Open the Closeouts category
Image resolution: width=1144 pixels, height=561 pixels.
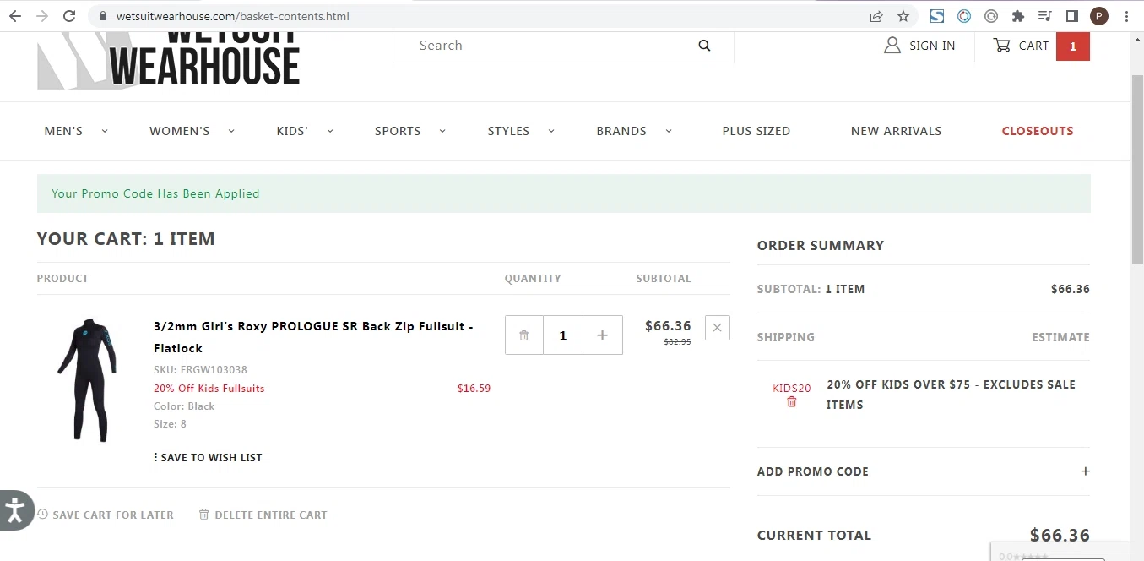[x=1038, y=131]
